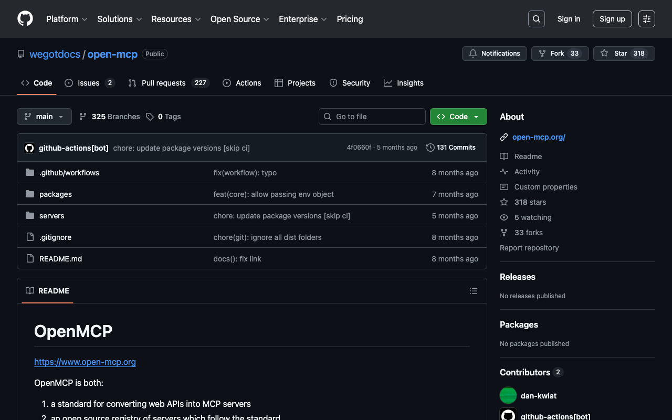Star the open-mcp repository

[x=614, y=54]
